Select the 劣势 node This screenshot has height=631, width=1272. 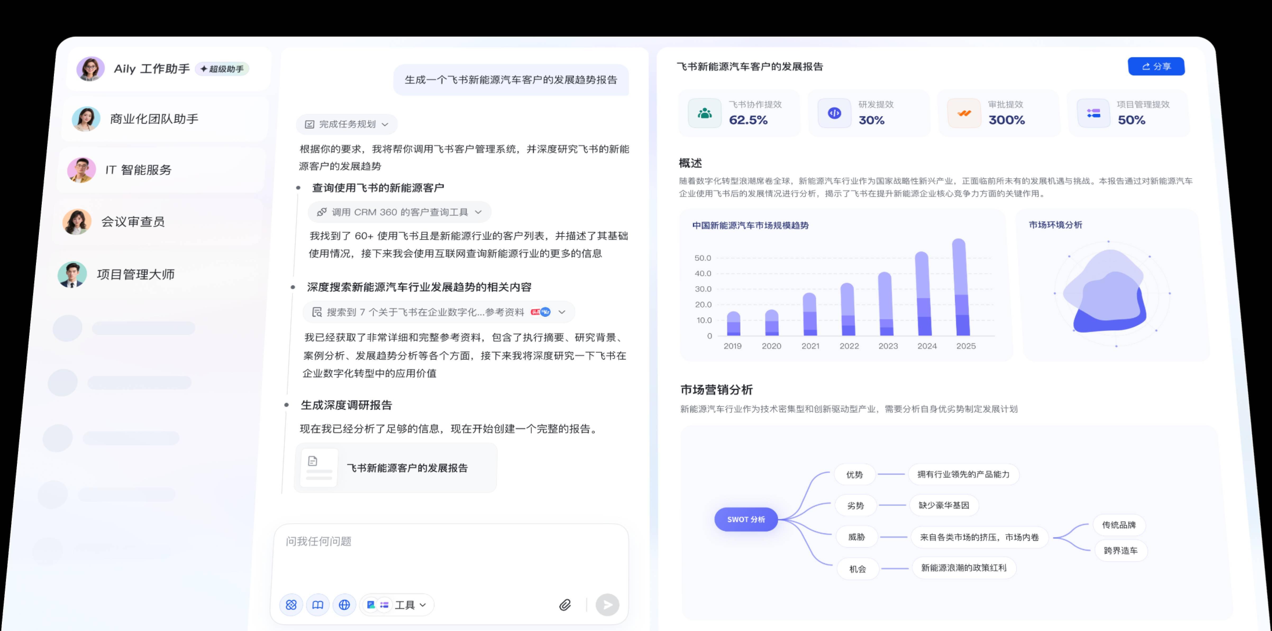(x=855, y=506)
